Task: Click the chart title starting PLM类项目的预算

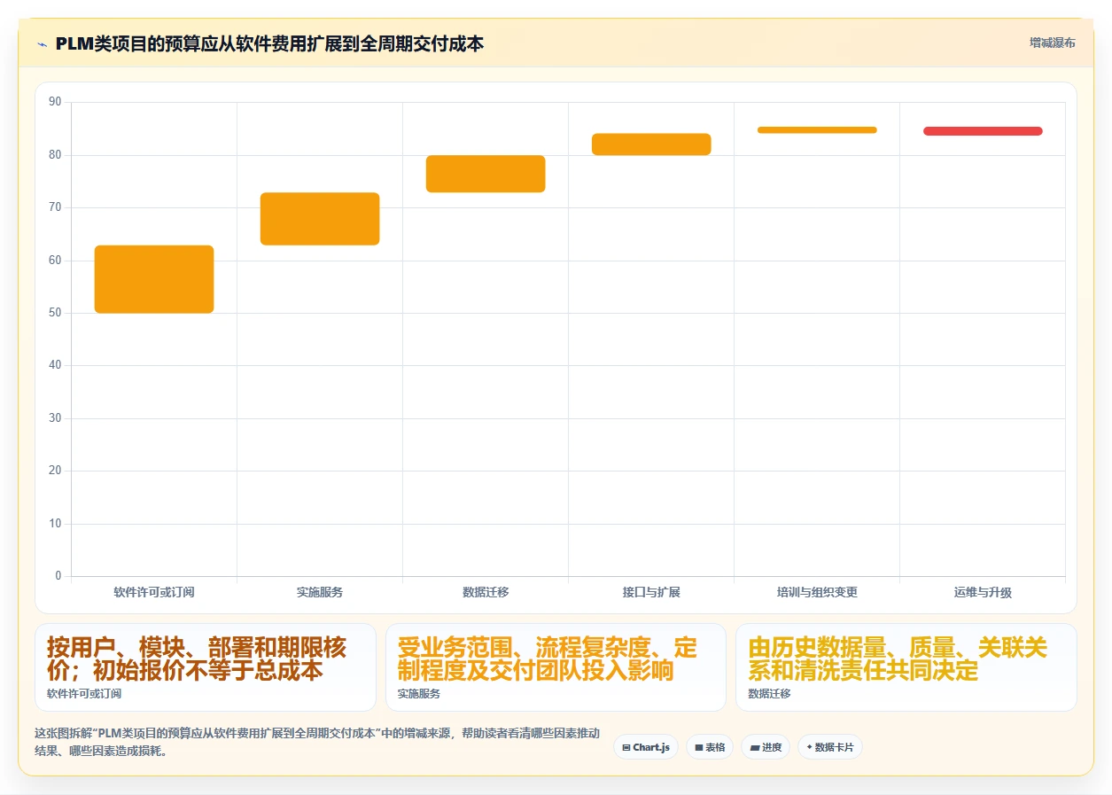Action: click(x=269, y=43)
